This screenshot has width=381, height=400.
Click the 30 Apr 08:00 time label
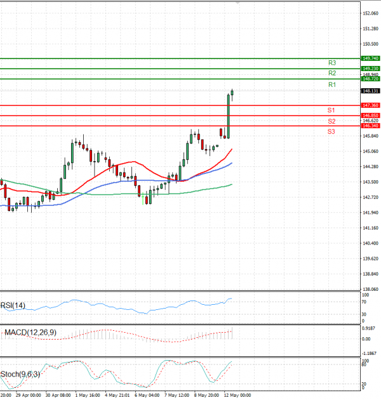coord(58,395)
